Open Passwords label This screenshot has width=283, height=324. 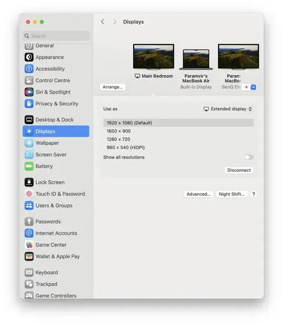48,221
